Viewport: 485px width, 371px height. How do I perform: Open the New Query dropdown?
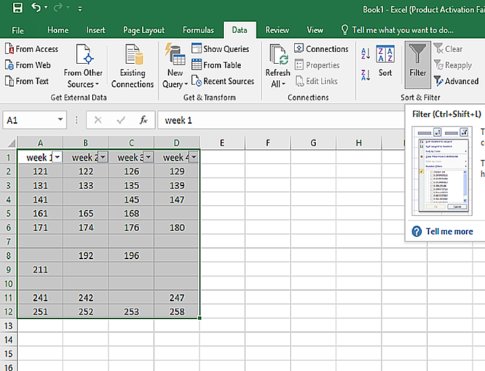[x=175, y=66]
